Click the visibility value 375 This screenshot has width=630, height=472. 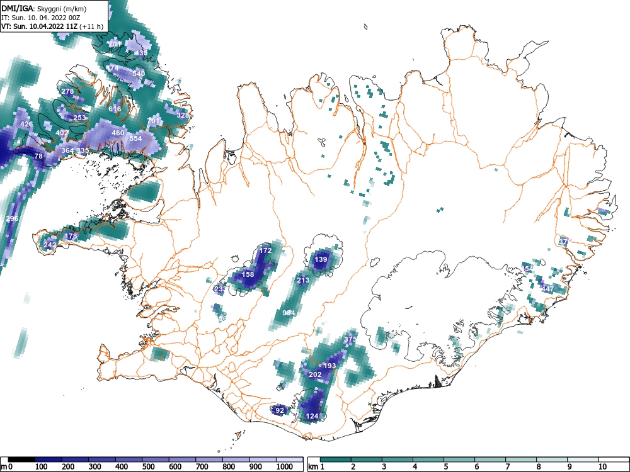pos(350,339)
